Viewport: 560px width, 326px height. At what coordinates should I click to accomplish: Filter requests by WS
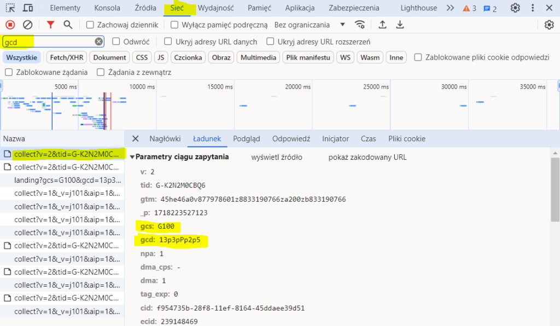pos(346,57)
